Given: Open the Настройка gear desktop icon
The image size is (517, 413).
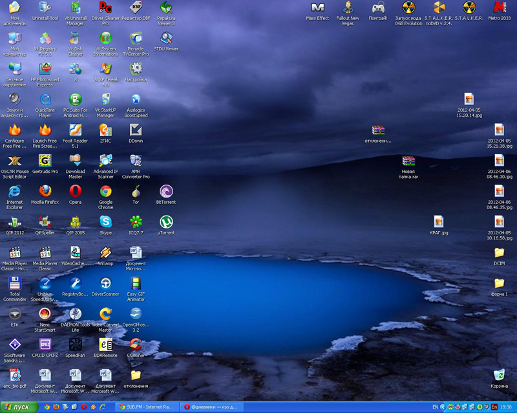Looking at the screenshot, I should click(x=136, y=72).
